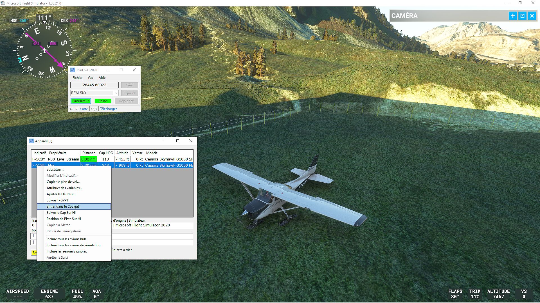
Task: Click the Télécharger link
Action: coord(108,109)
